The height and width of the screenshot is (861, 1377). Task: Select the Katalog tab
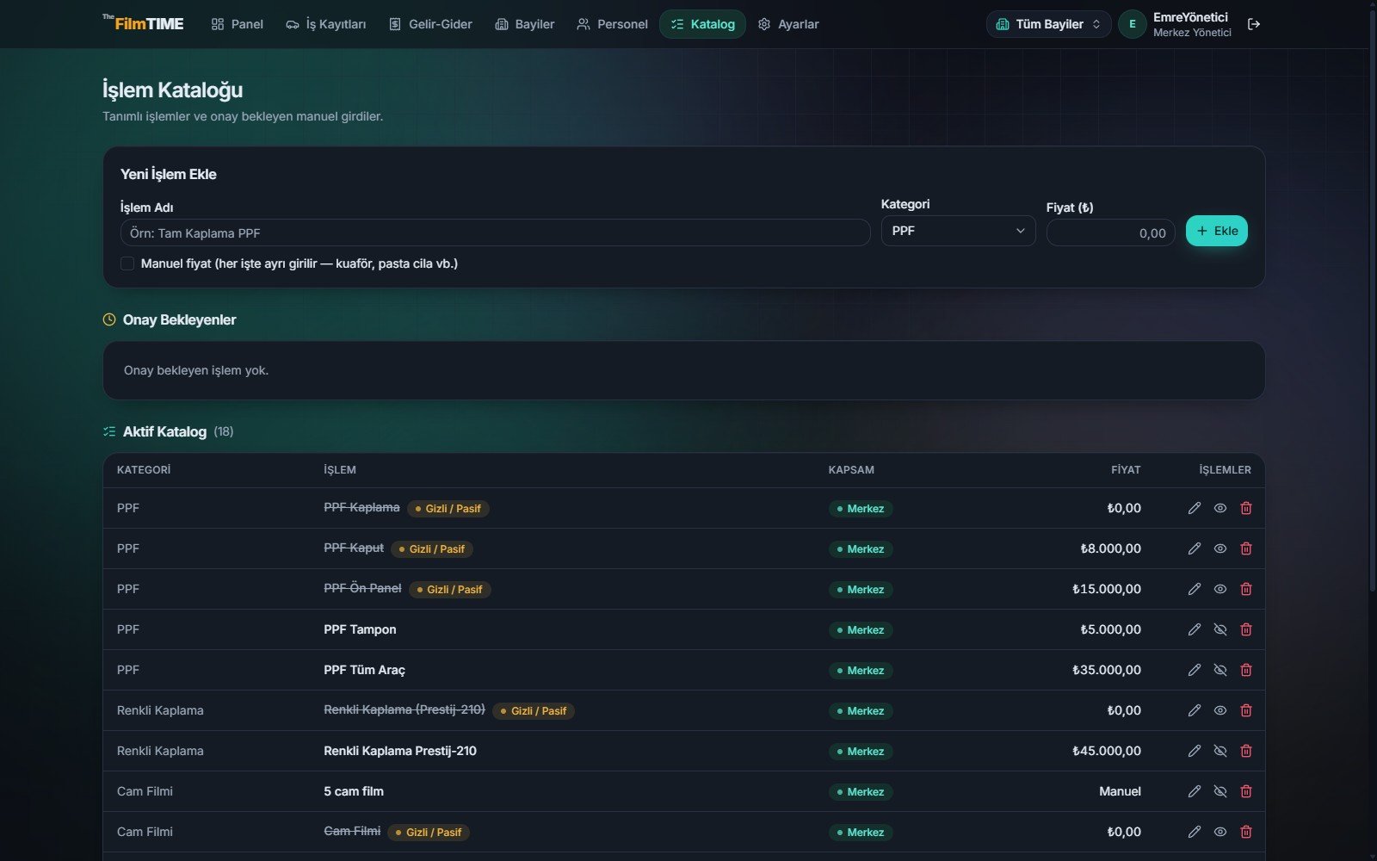[x=702, y=24]
